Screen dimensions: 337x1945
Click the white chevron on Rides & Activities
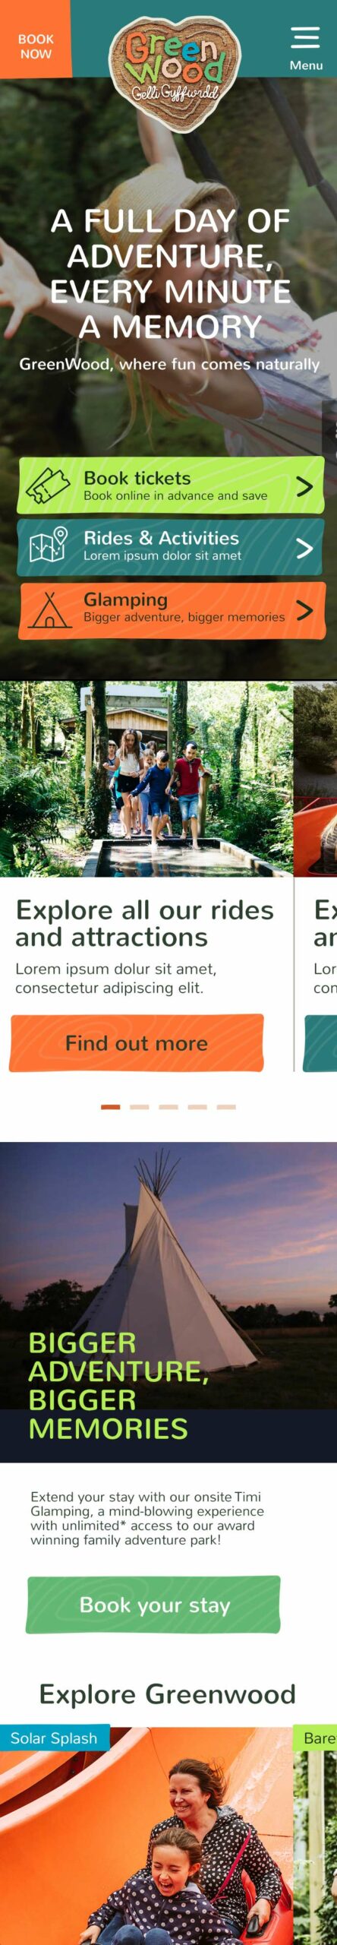click(304, 548)
